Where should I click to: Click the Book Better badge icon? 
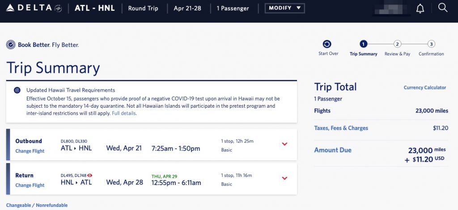pyautogui.click(x=11, y=45)
